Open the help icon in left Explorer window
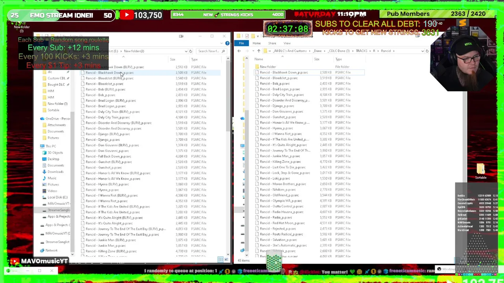 coord(227,43)
